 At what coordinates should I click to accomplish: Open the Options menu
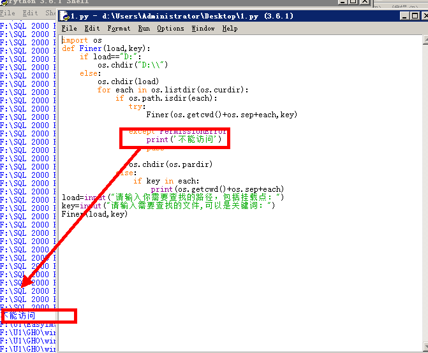(170, 28)
